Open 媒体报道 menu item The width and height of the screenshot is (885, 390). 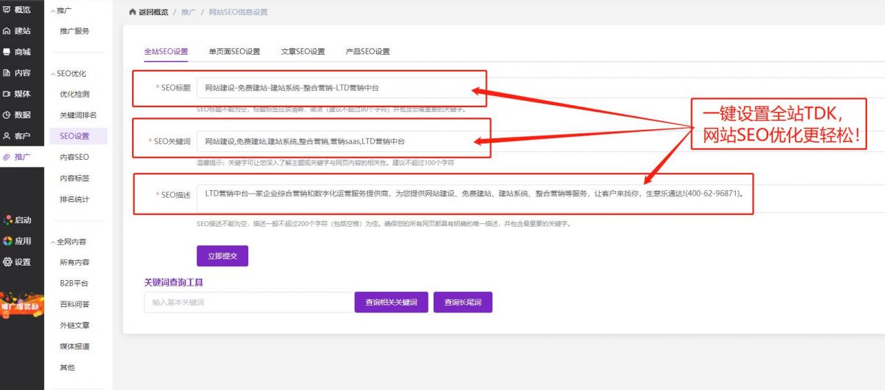pyautogui.click(x=75, y=346)
